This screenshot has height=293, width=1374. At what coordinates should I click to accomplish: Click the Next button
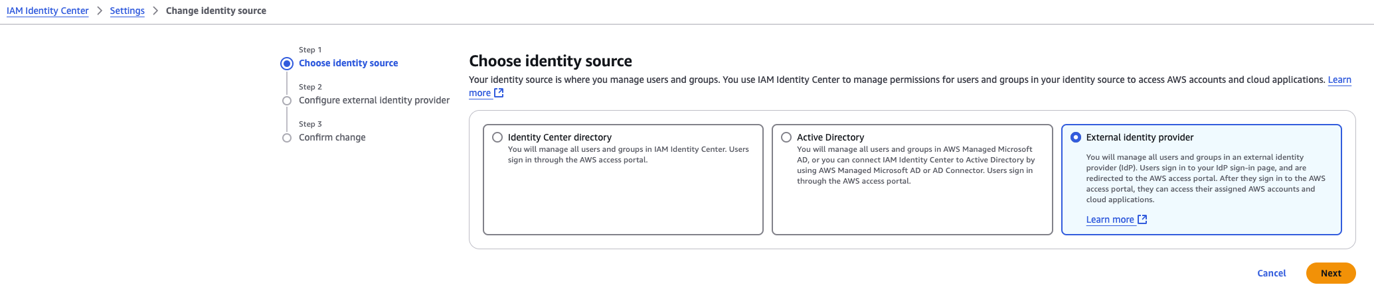[x=1331, y=273]
